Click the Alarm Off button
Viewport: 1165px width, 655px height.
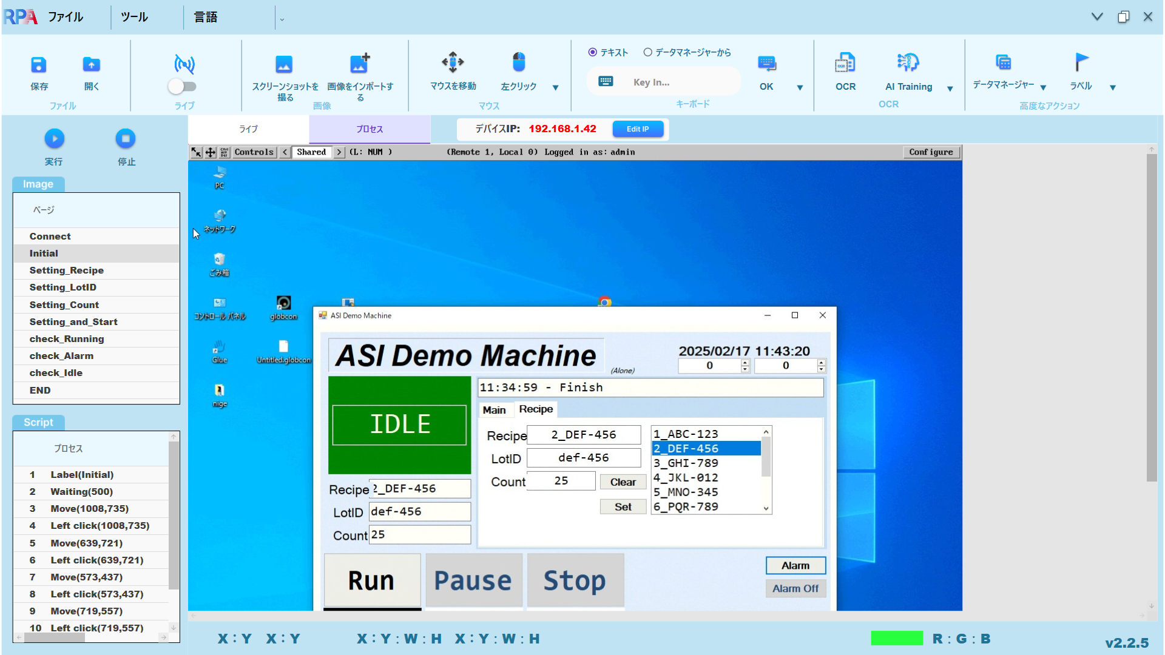point(795,588)
